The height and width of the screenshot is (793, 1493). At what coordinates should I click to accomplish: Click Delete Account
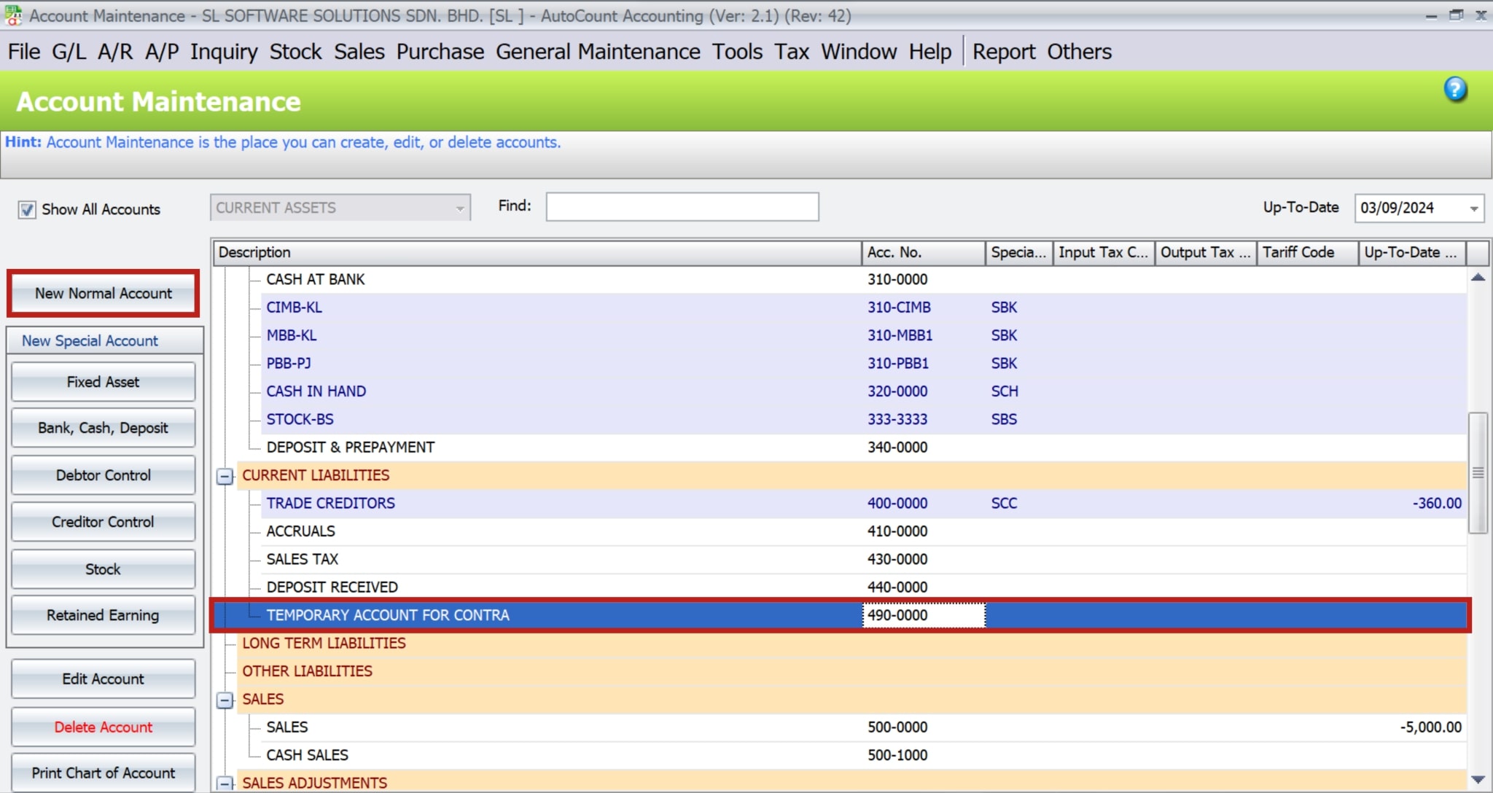[x=103, y=727]
